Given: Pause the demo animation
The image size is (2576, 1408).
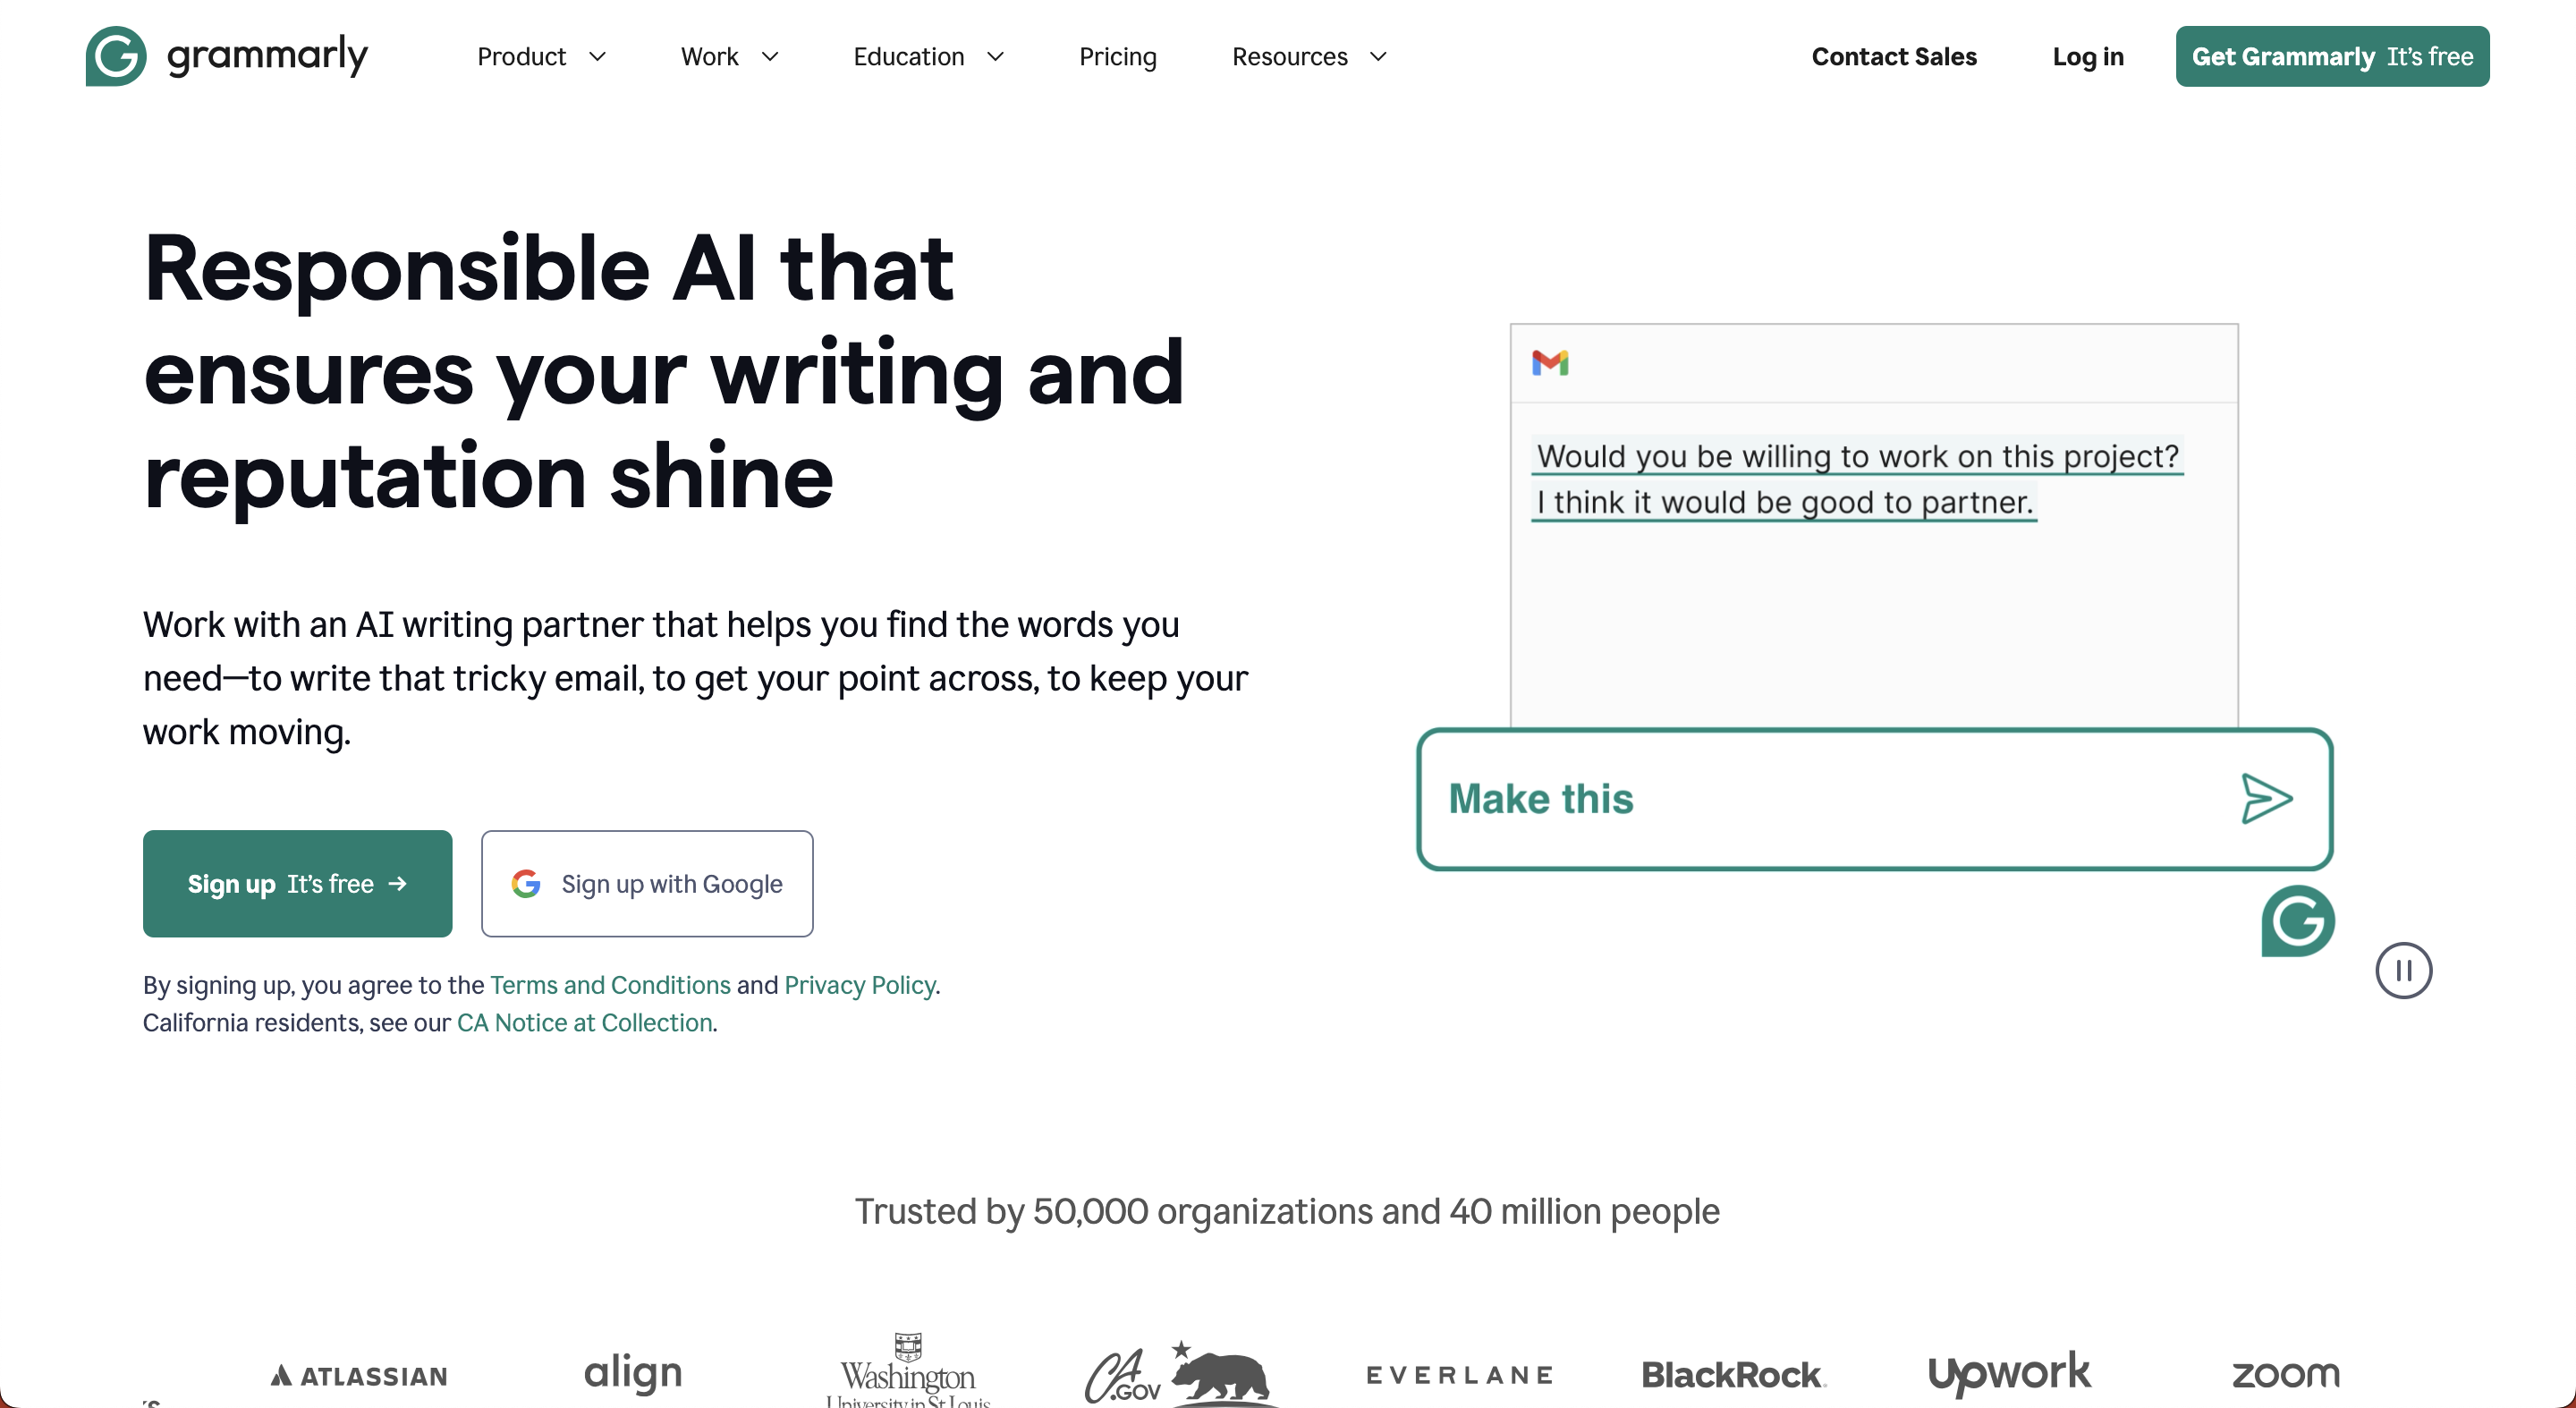Looking at the screenshot, I should 2403,970.
